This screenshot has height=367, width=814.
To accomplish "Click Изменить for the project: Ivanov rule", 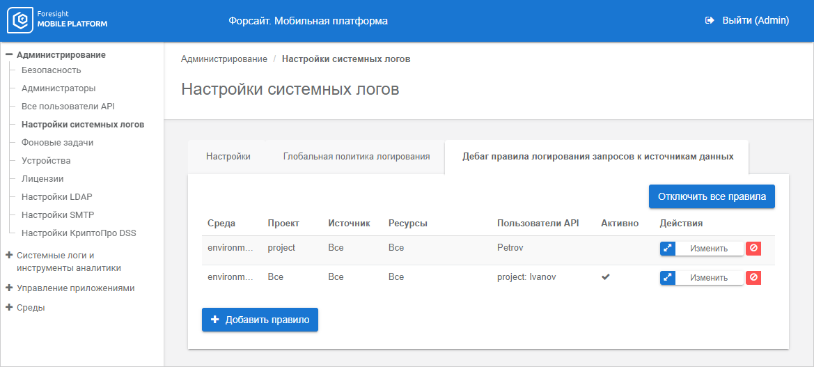I will (x=709, y=278).
